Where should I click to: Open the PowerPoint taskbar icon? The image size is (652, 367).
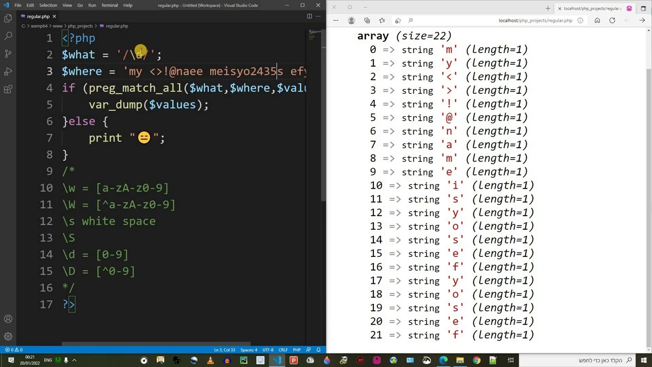point(293,360)
